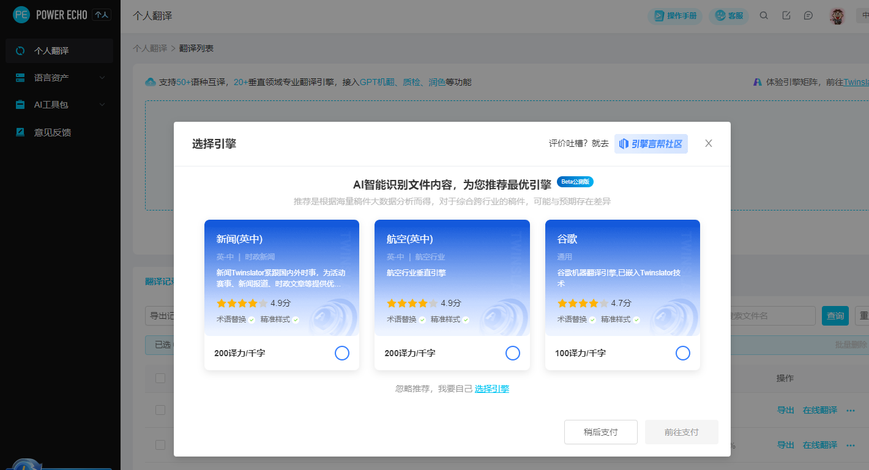Open the edit note icon in header
The height and width of the screenshot is (470, 869).
pyautogui.click(x=786, y=16)
